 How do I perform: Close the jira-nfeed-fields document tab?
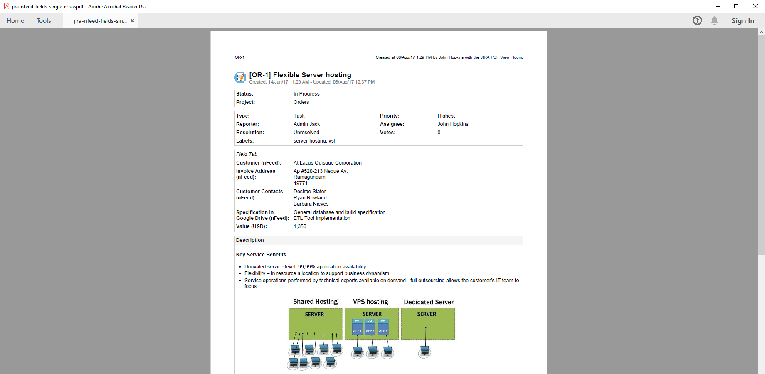[132, 21]
